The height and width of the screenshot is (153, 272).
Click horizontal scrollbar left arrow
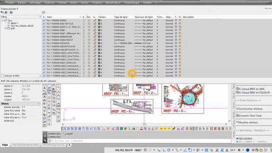[63, 124]
